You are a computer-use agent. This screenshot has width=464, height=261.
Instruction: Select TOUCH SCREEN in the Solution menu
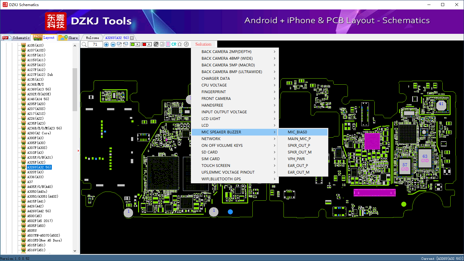point(235,166)
